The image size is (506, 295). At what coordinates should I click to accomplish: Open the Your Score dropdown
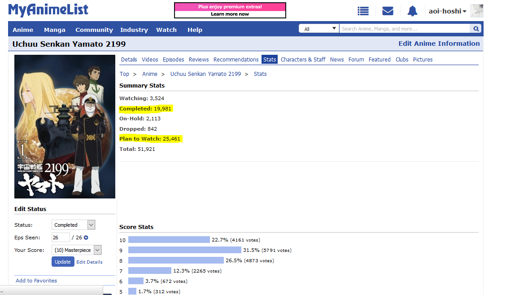pyautogui.click(x=76, y=250)
